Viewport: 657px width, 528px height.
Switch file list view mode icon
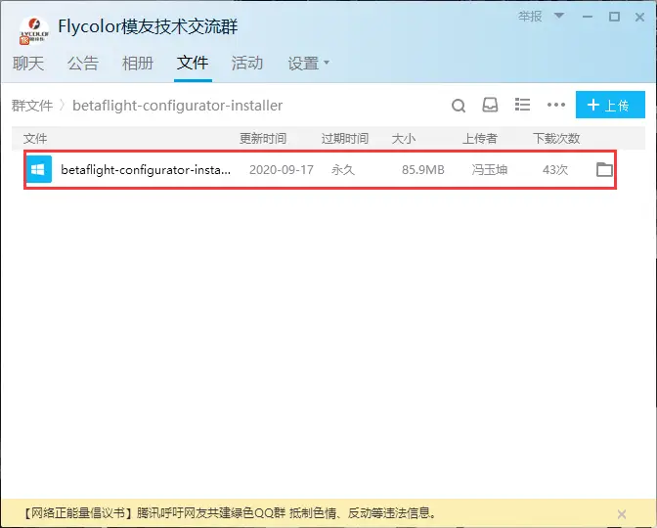point(522,105)
